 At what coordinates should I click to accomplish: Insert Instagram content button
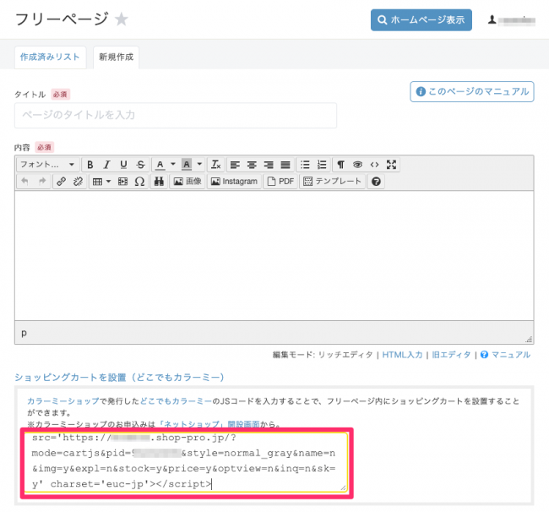pos(234,182)
